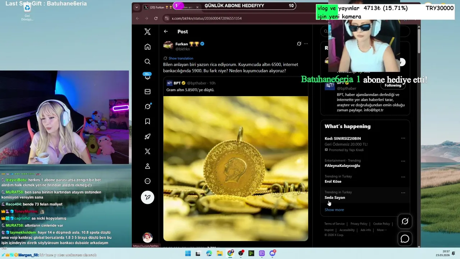Image resolution: width=460 pixels, height=259 pixels.
Task: Open Messages envelope icon in sidebar
Action: pyautogui.click(x=147, y=92)
